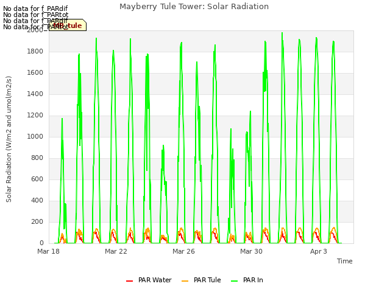Viewport: 390px width, 292px height.
Task: Click the Mar 26 x-axis label
Action: tap(183, 251)
